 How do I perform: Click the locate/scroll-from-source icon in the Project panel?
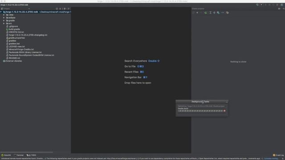pos(57,9)
